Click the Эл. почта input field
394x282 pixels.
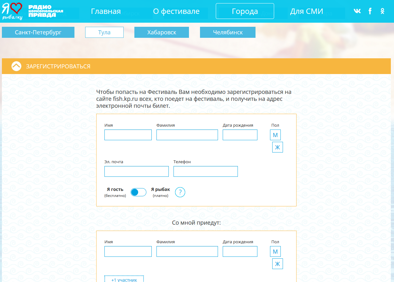(x=136, y=171)
